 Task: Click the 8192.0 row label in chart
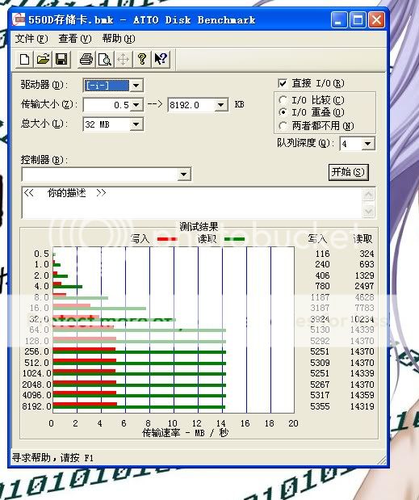click(36, 406)
